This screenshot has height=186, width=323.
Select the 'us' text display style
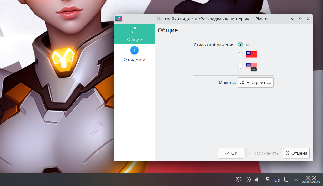240,45
